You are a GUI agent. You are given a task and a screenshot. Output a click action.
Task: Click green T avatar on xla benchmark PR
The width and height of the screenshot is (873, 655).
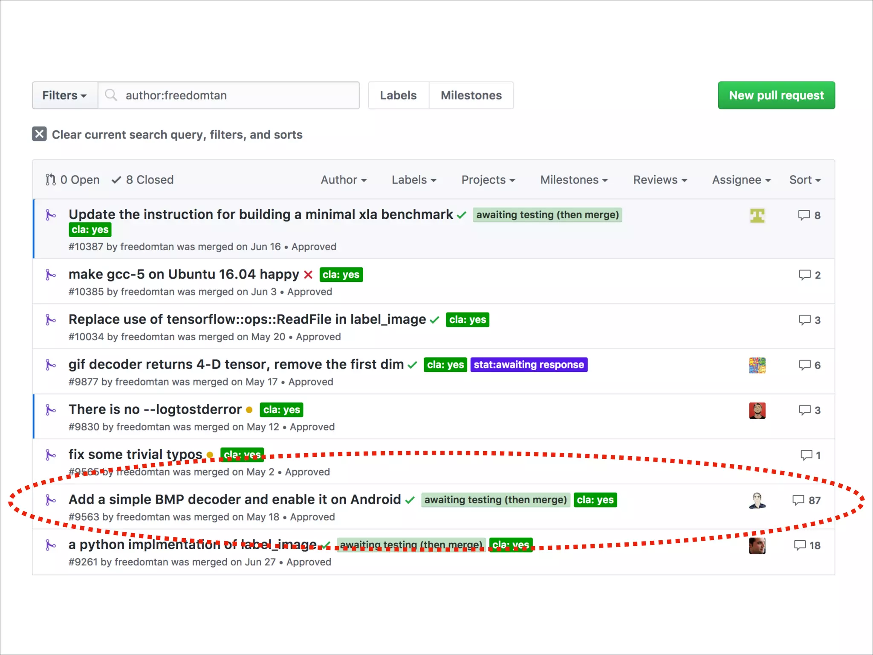coord(757,215)
